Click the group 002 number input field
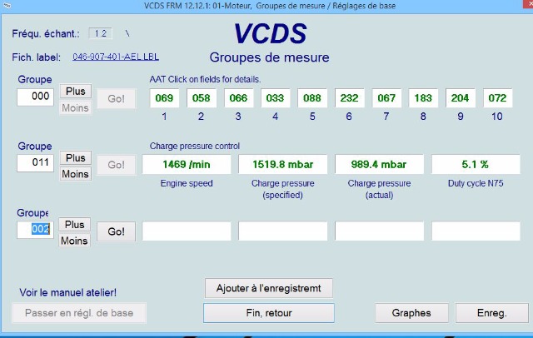This screenshot has height=338, width=533. 35,229
